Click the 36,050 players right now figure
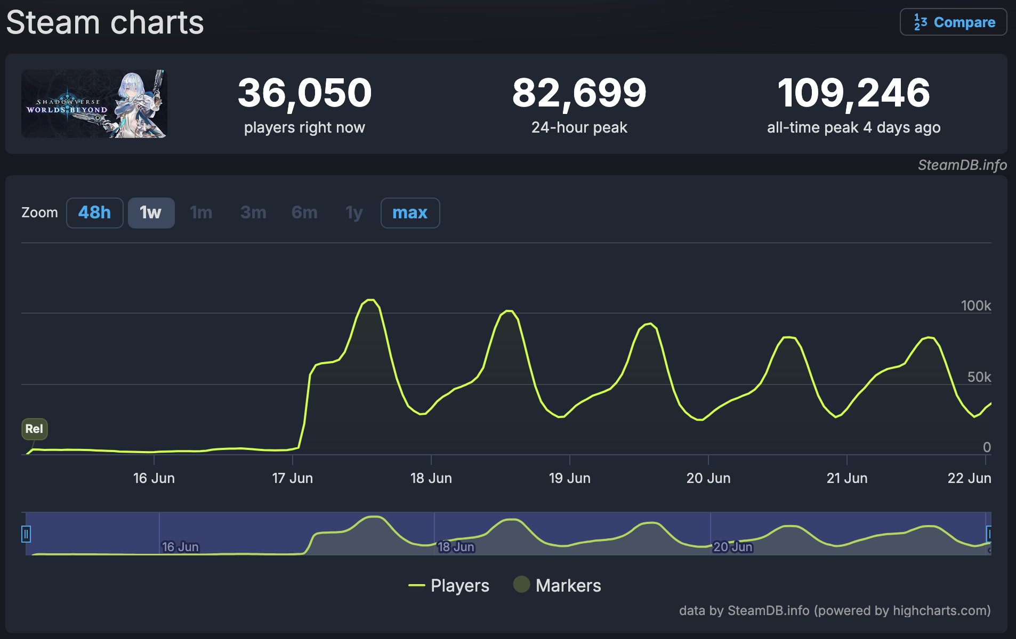 point(304,93)
